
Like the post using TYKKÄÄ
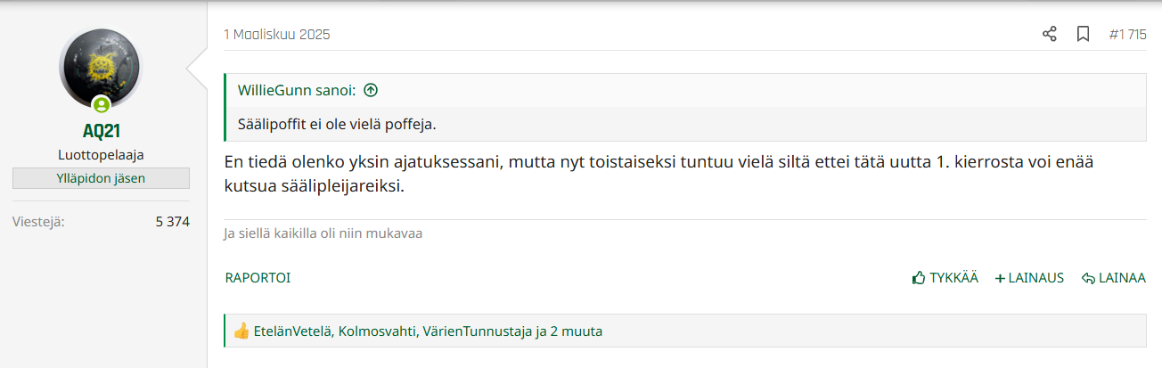click(953, 278)
